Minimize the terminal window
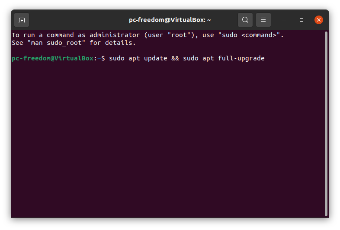This screenshot has width=340, height=230. 285,20
